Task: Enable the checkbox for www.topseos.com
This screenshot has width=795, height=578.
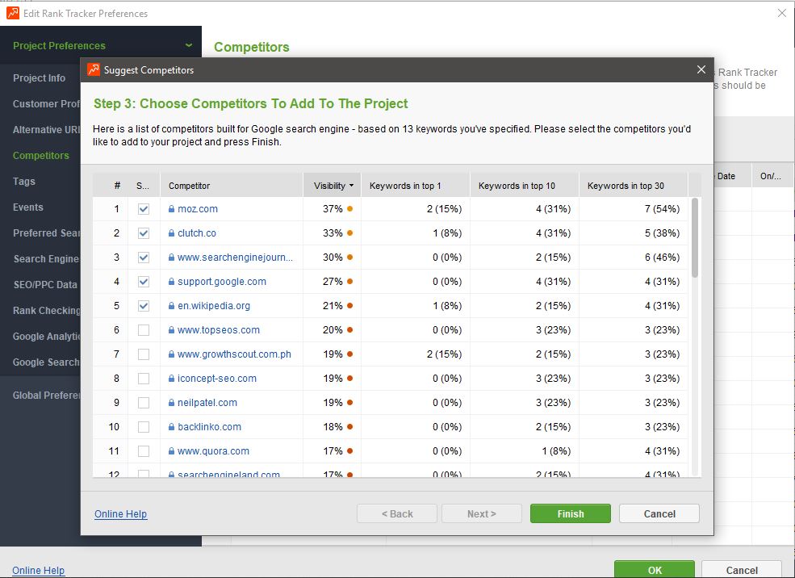Action: click(144, 330)
